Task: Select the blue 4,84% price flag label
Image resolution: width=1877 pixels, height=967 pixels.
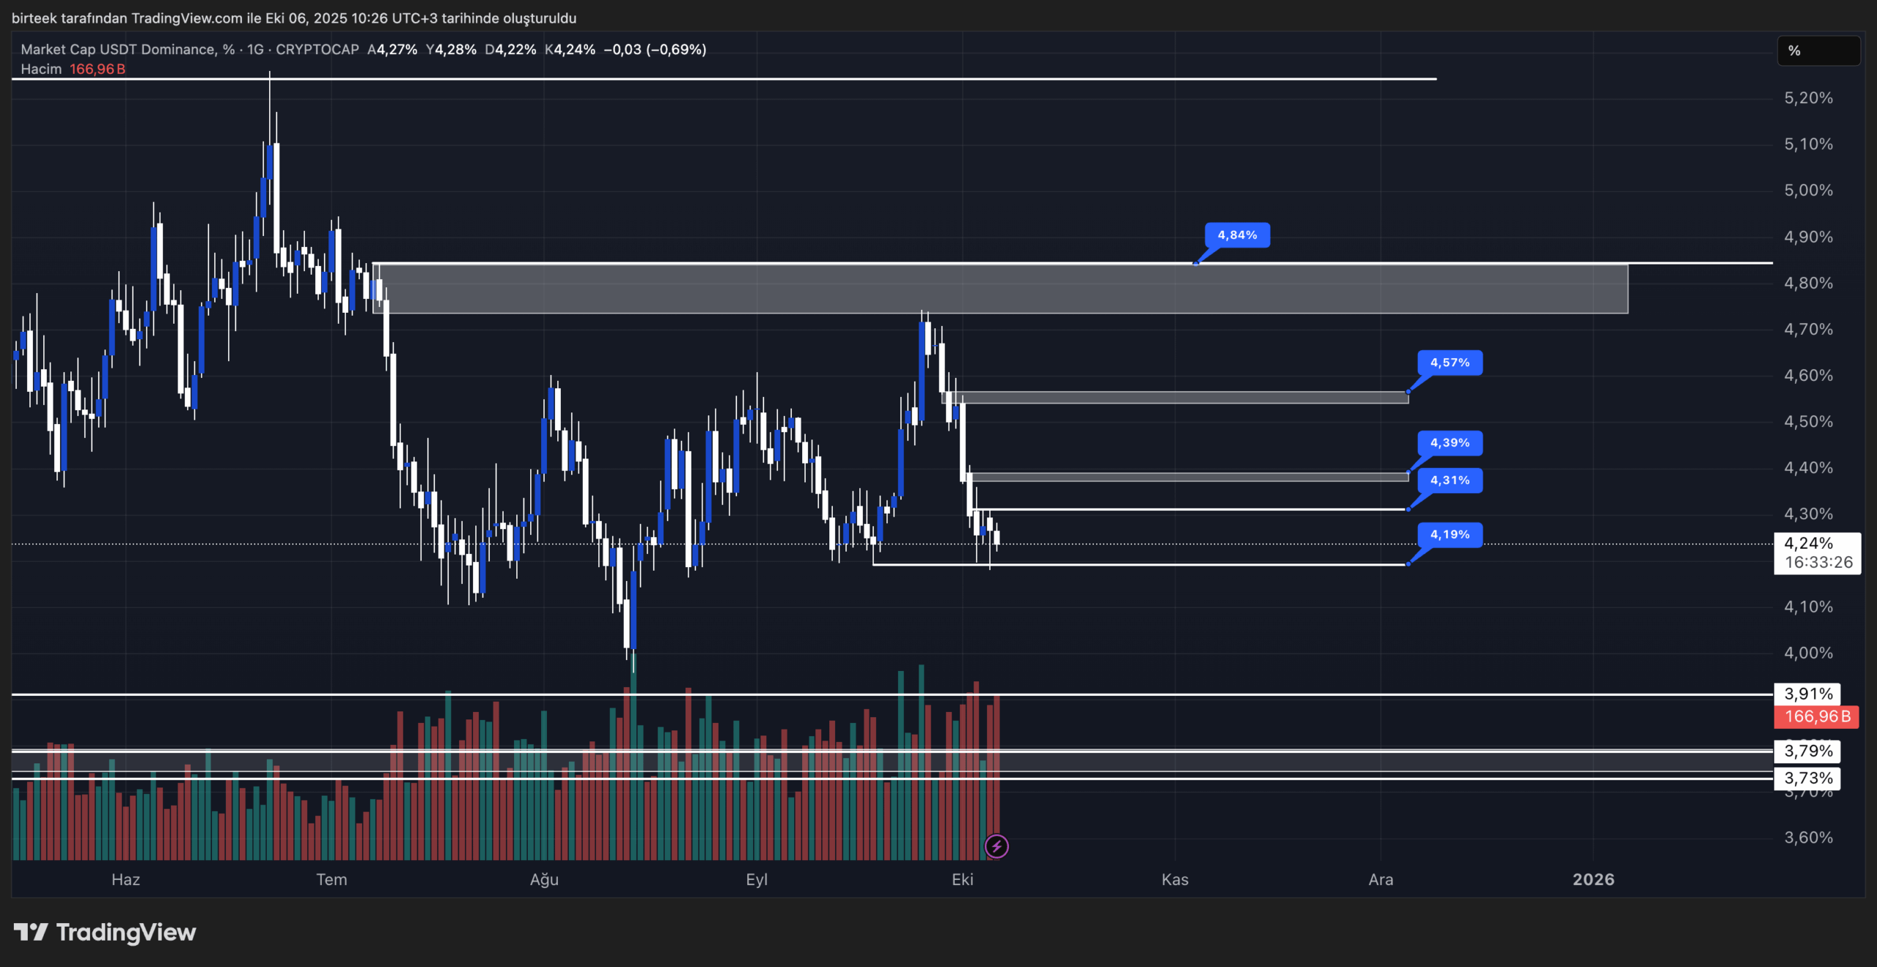Action: [x=1236, y=236]
